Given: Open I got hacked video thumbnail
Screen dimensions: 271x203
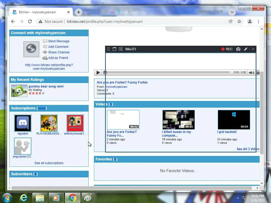Looking at the screenshot, I should pos(234,120).
